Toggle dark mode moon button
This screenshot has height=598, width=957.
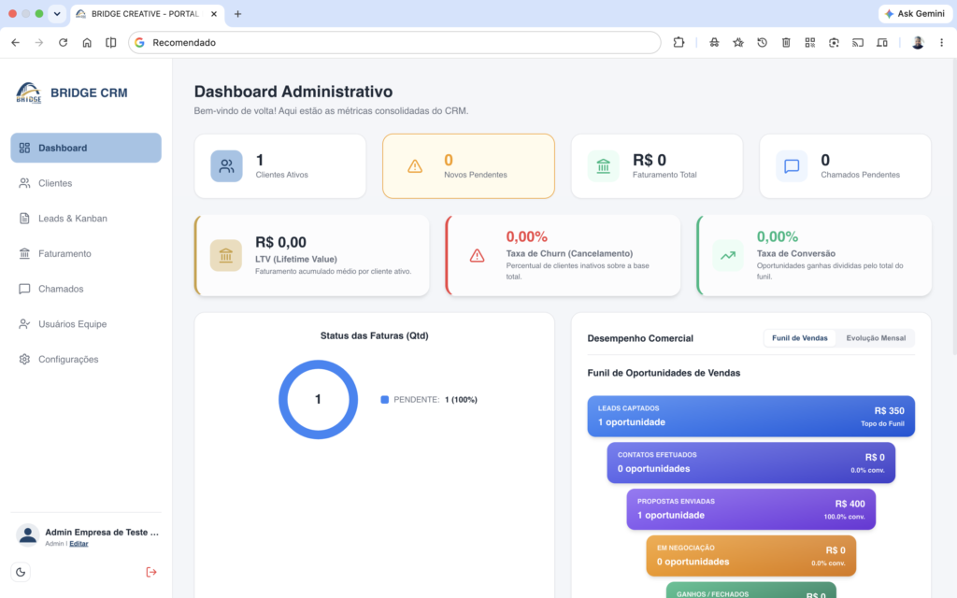[x=21, y=572]
